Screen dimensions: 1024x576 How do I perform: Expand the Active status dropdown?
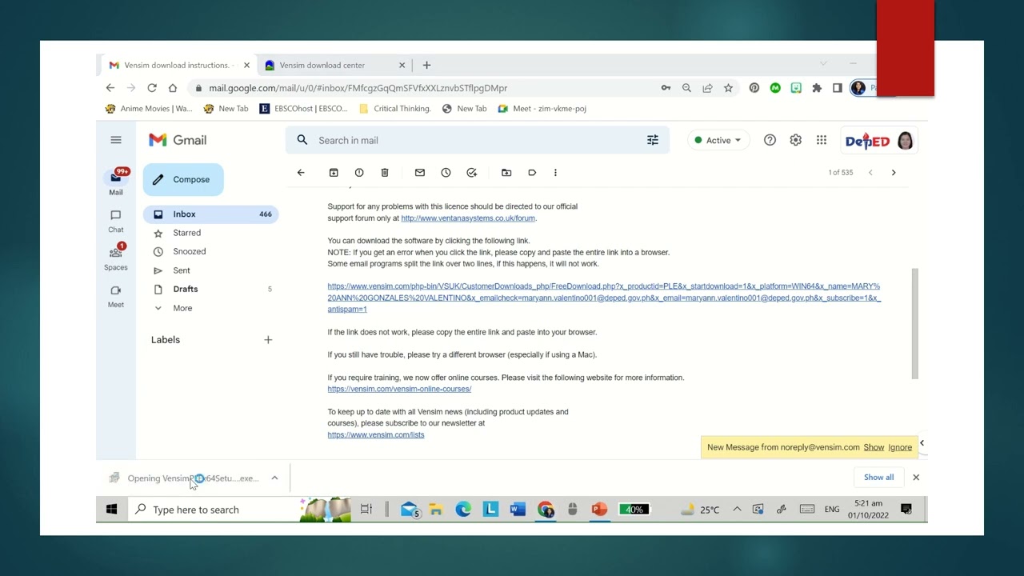[718, 140]
